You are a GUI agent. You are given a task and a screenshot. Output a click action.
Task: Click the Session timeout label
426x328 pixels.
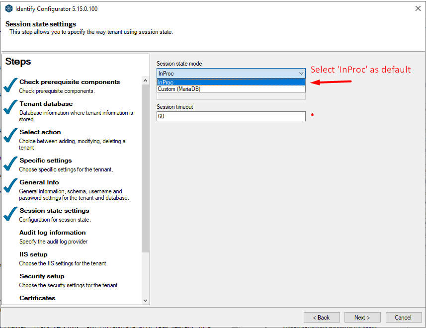(x=174, y=107)
